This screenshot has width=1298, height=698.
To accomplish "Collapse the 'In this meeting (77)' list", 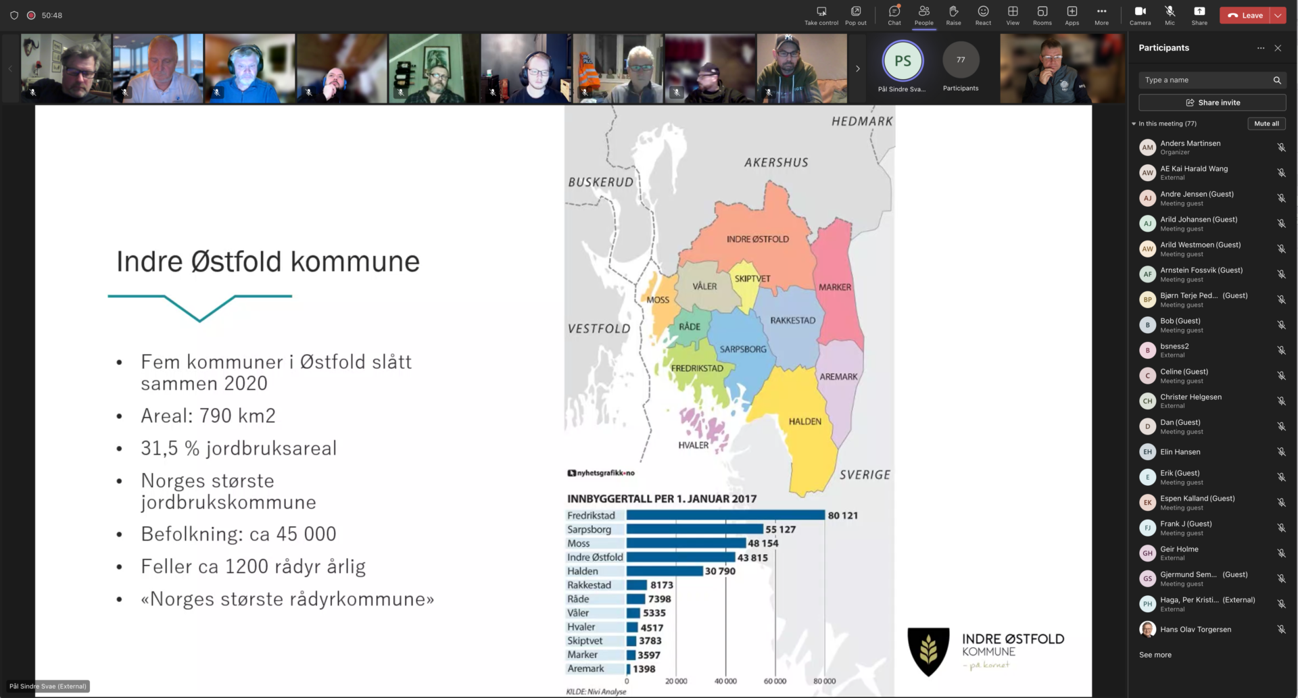I will pos(1134,124).
